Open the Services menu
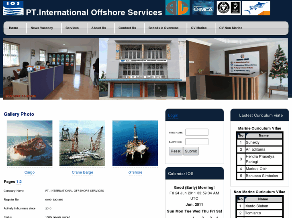 point(72,28)
